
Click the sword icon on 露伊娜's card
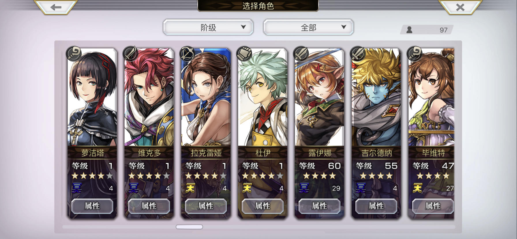(301, 53)
